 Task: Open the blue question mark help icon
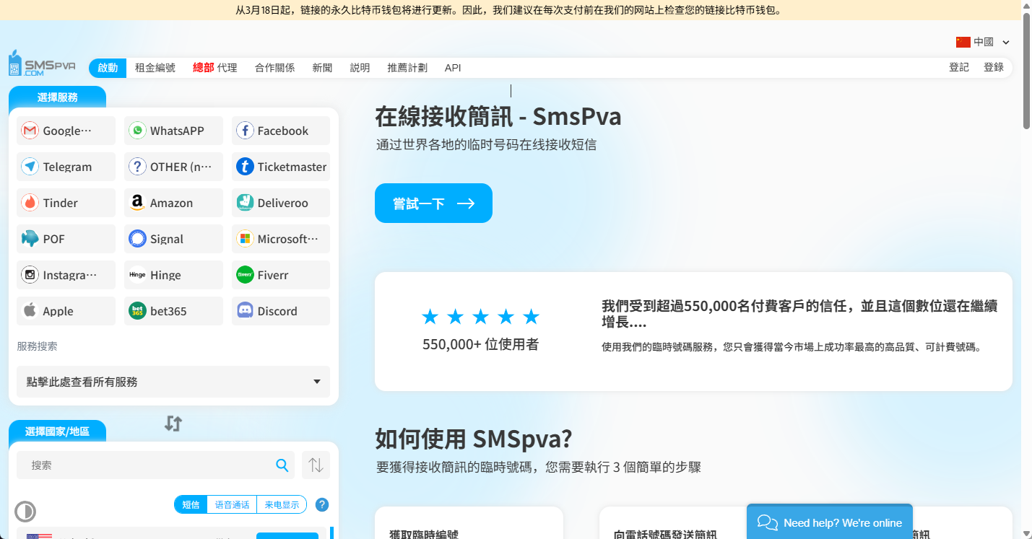pyautogui.click(x=322, y=505)
